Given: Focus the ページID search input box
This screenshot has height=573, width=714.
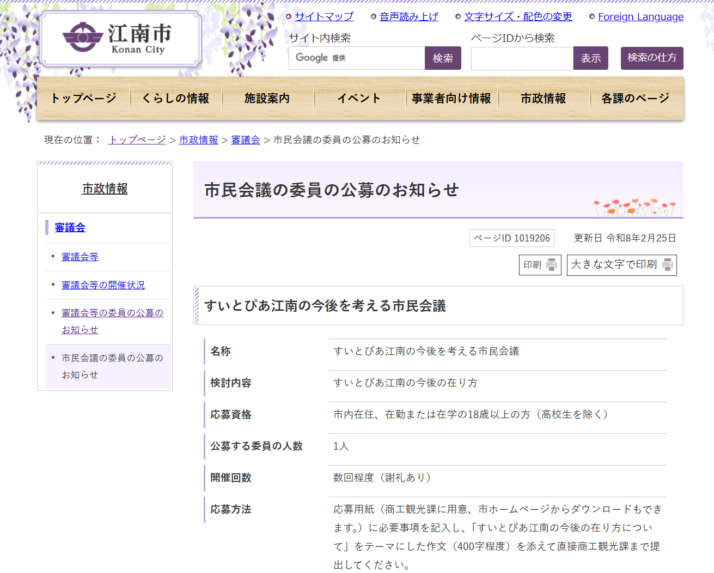Looking at the screenshot, I should point(522,58).
